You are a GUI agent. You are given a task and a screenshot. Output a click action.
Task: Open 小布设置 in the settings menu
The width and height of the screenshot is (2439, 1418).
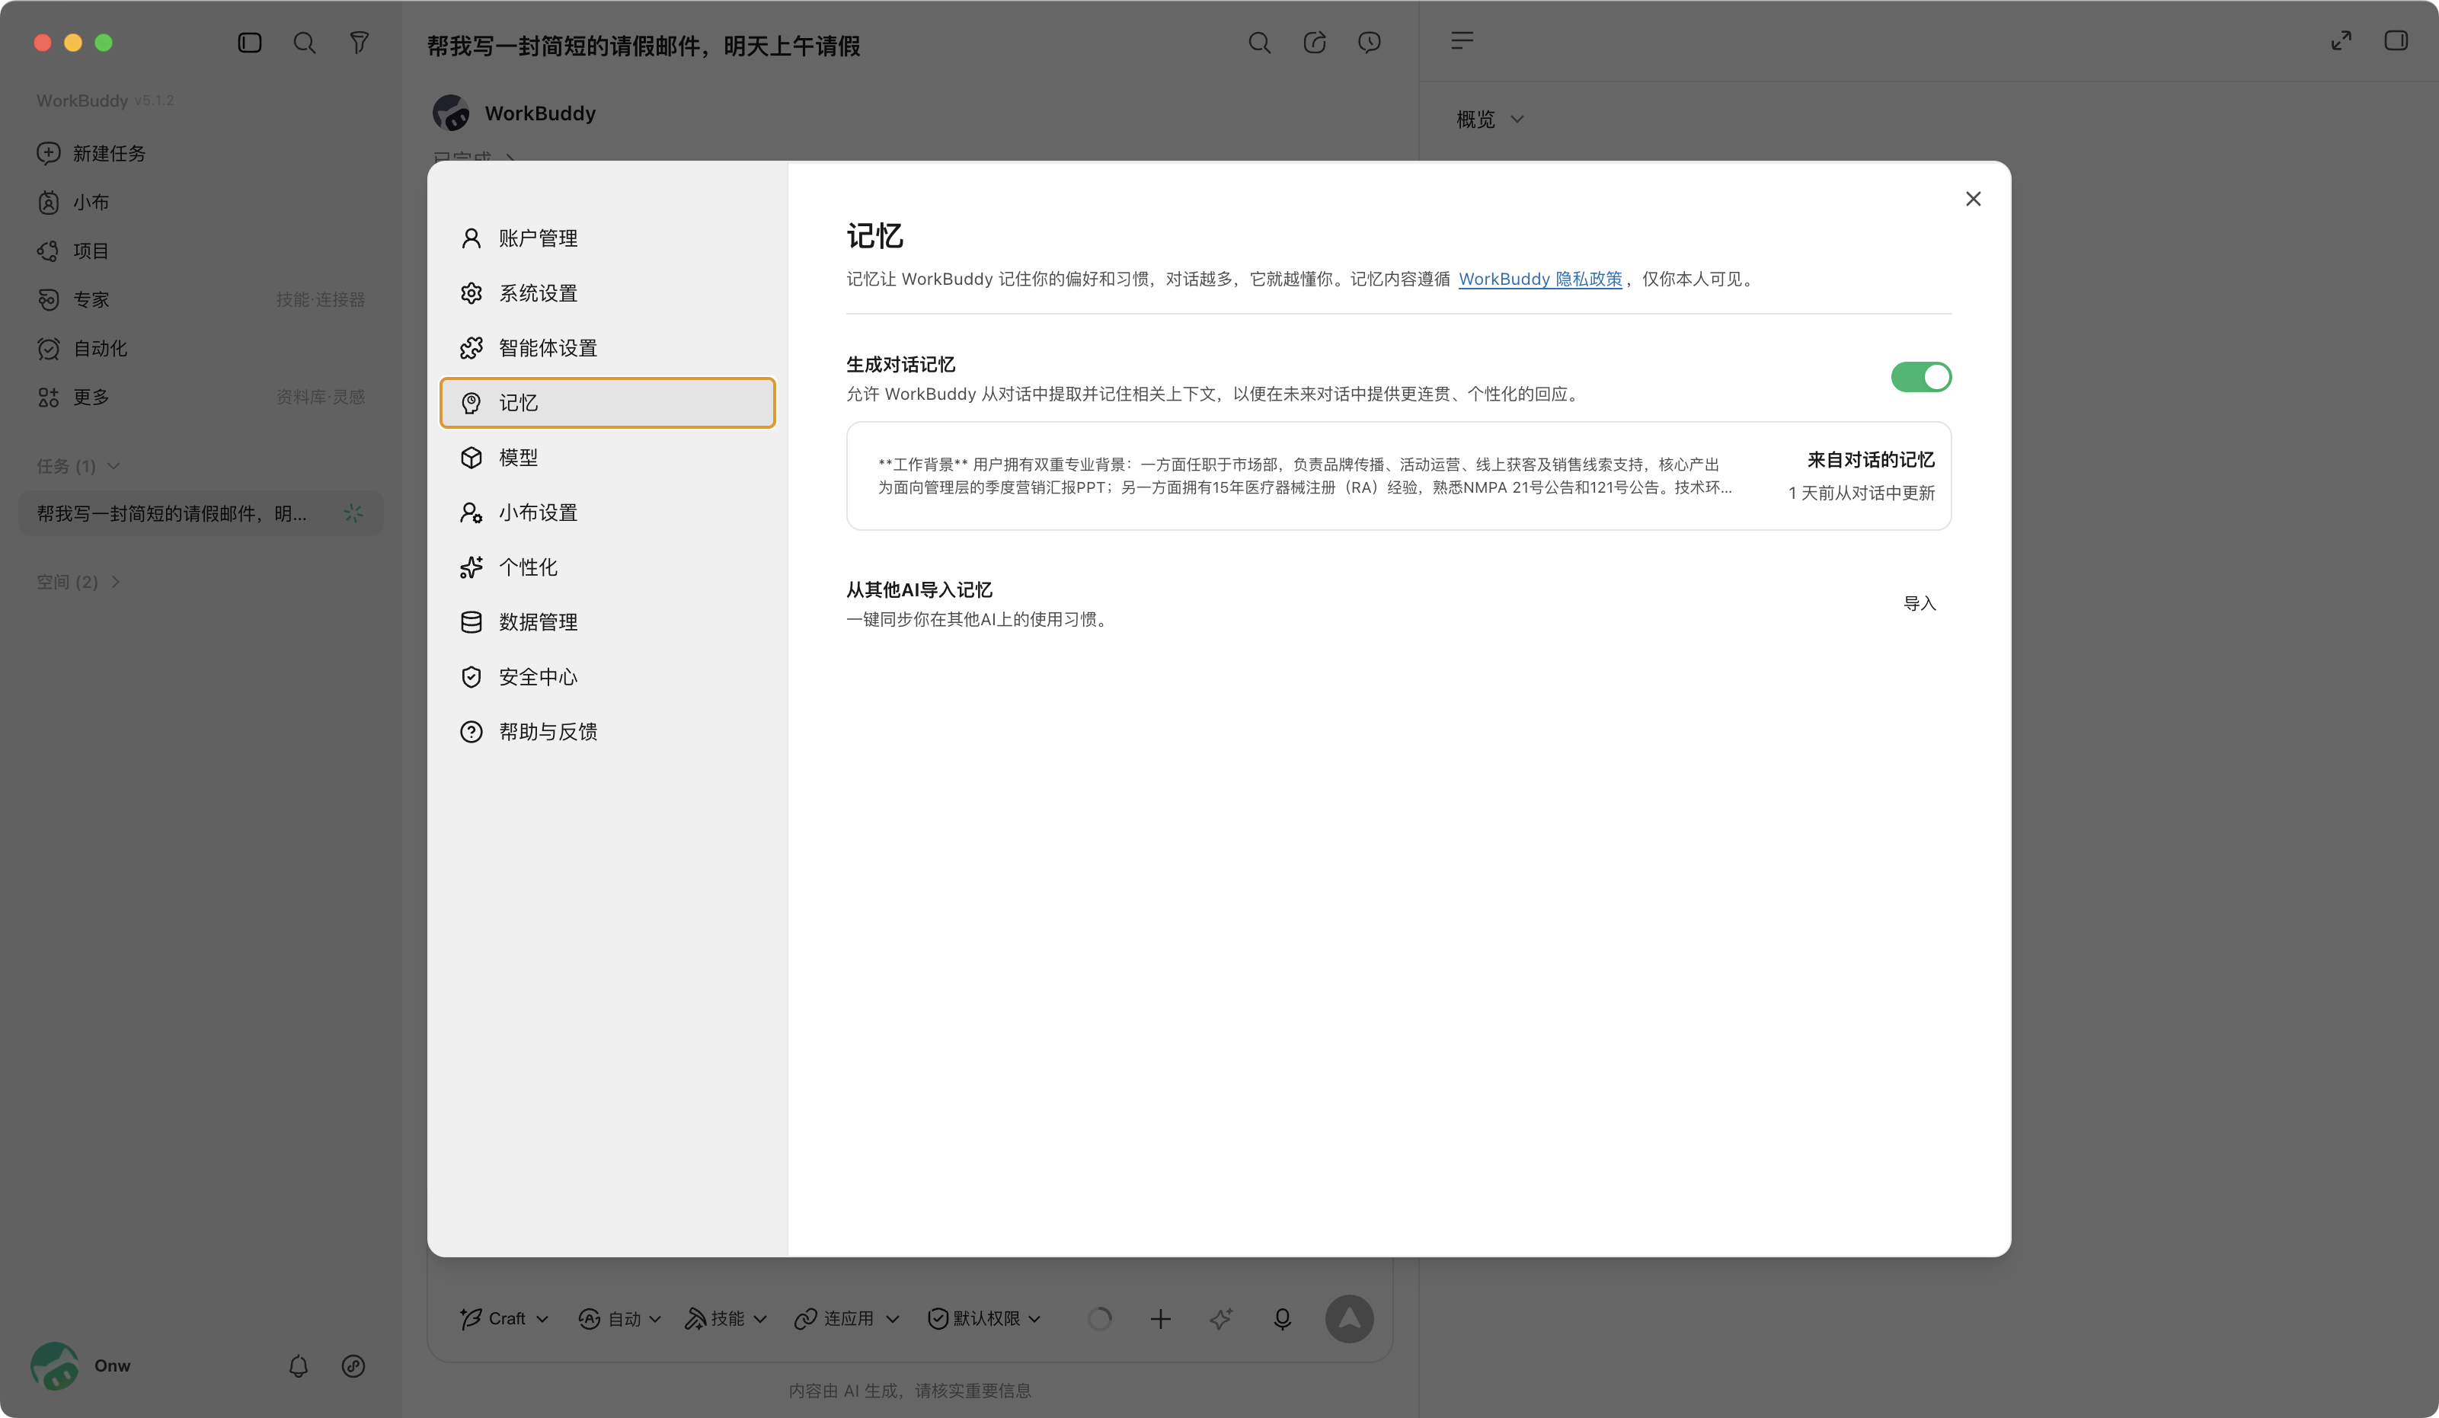tap(608, 512)
